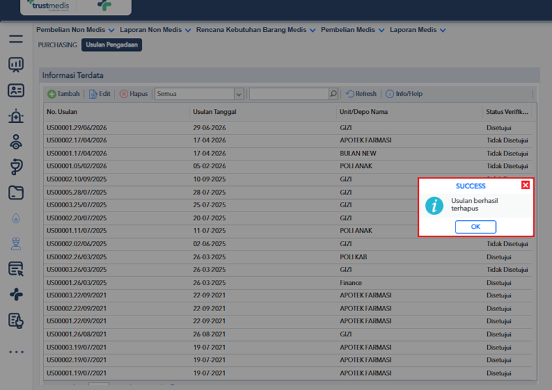552x390 pixels.
Task: Select row US00001.19/07/2021
Action: coord(288,373)
